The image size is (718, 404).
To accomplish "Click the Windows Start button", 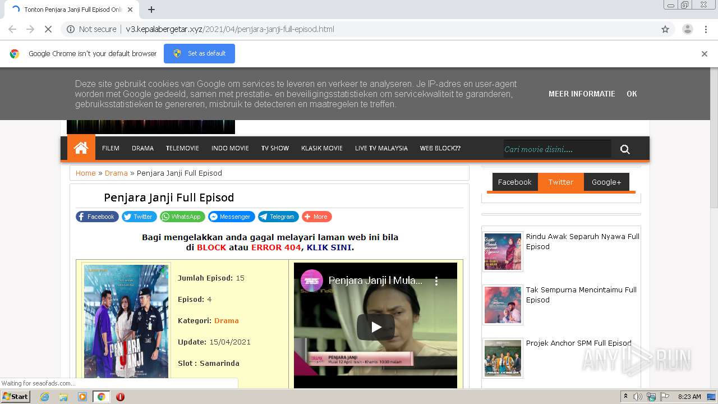I will [x=15, y=397].
